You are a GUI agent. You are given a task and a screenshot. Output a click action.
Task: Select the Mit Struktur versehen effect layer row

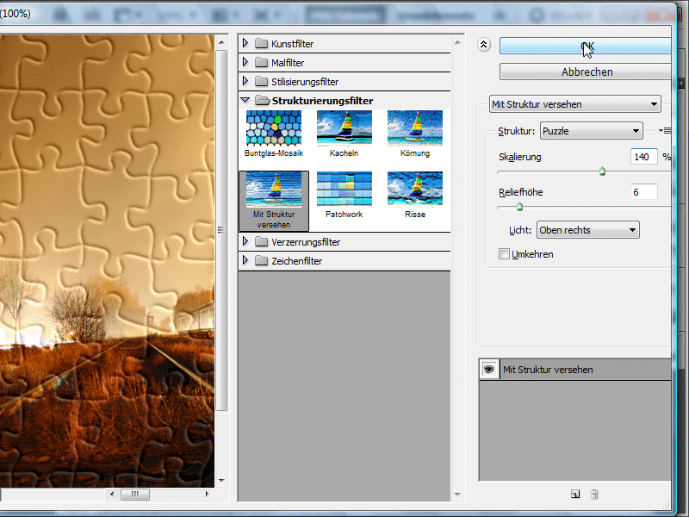[574, 370]
